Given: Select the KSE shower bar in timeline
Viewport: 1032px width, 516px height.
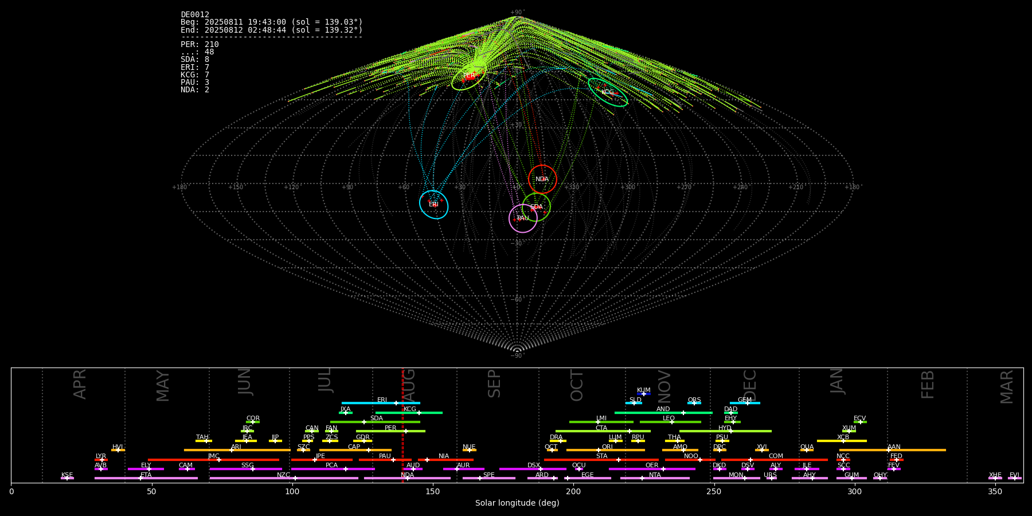Looking at the screenshot, I should (67, 478).
